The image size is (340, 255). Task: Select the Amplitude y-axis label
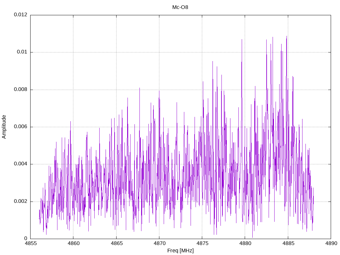coord(4,127)
